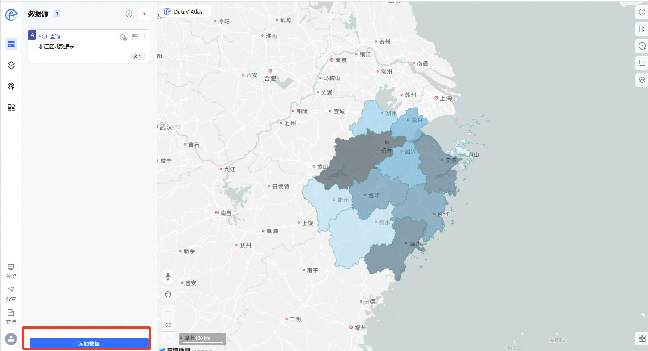Click the A badge on the SQL query card
Image resolution: width=648 pixels, height=351 pixels.
(32, 35)
